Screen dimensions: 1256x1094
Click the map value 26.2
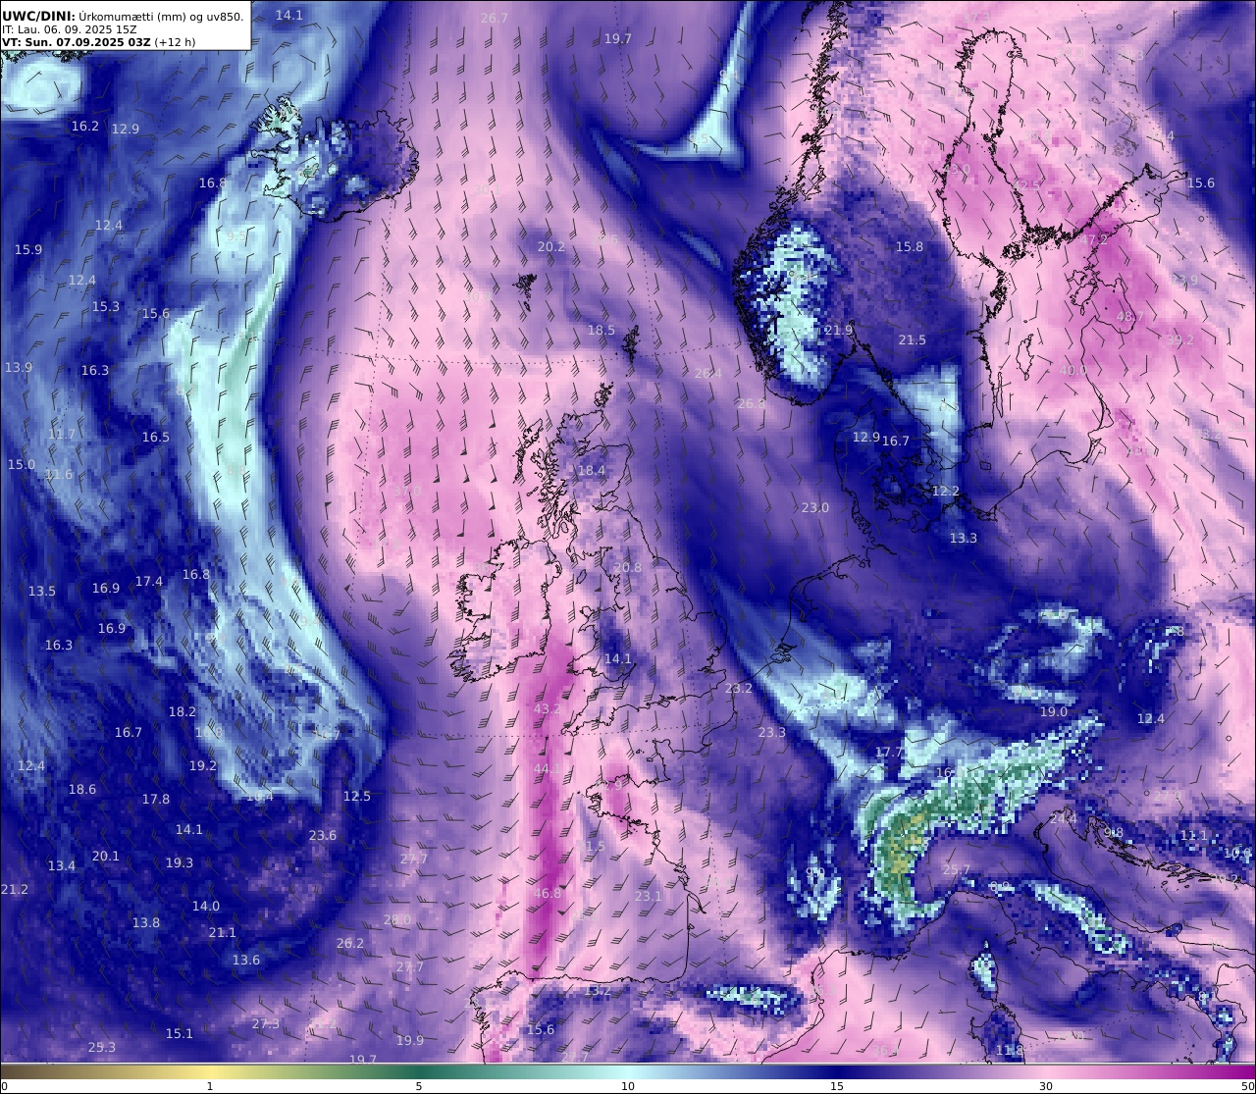click(350, 944)
